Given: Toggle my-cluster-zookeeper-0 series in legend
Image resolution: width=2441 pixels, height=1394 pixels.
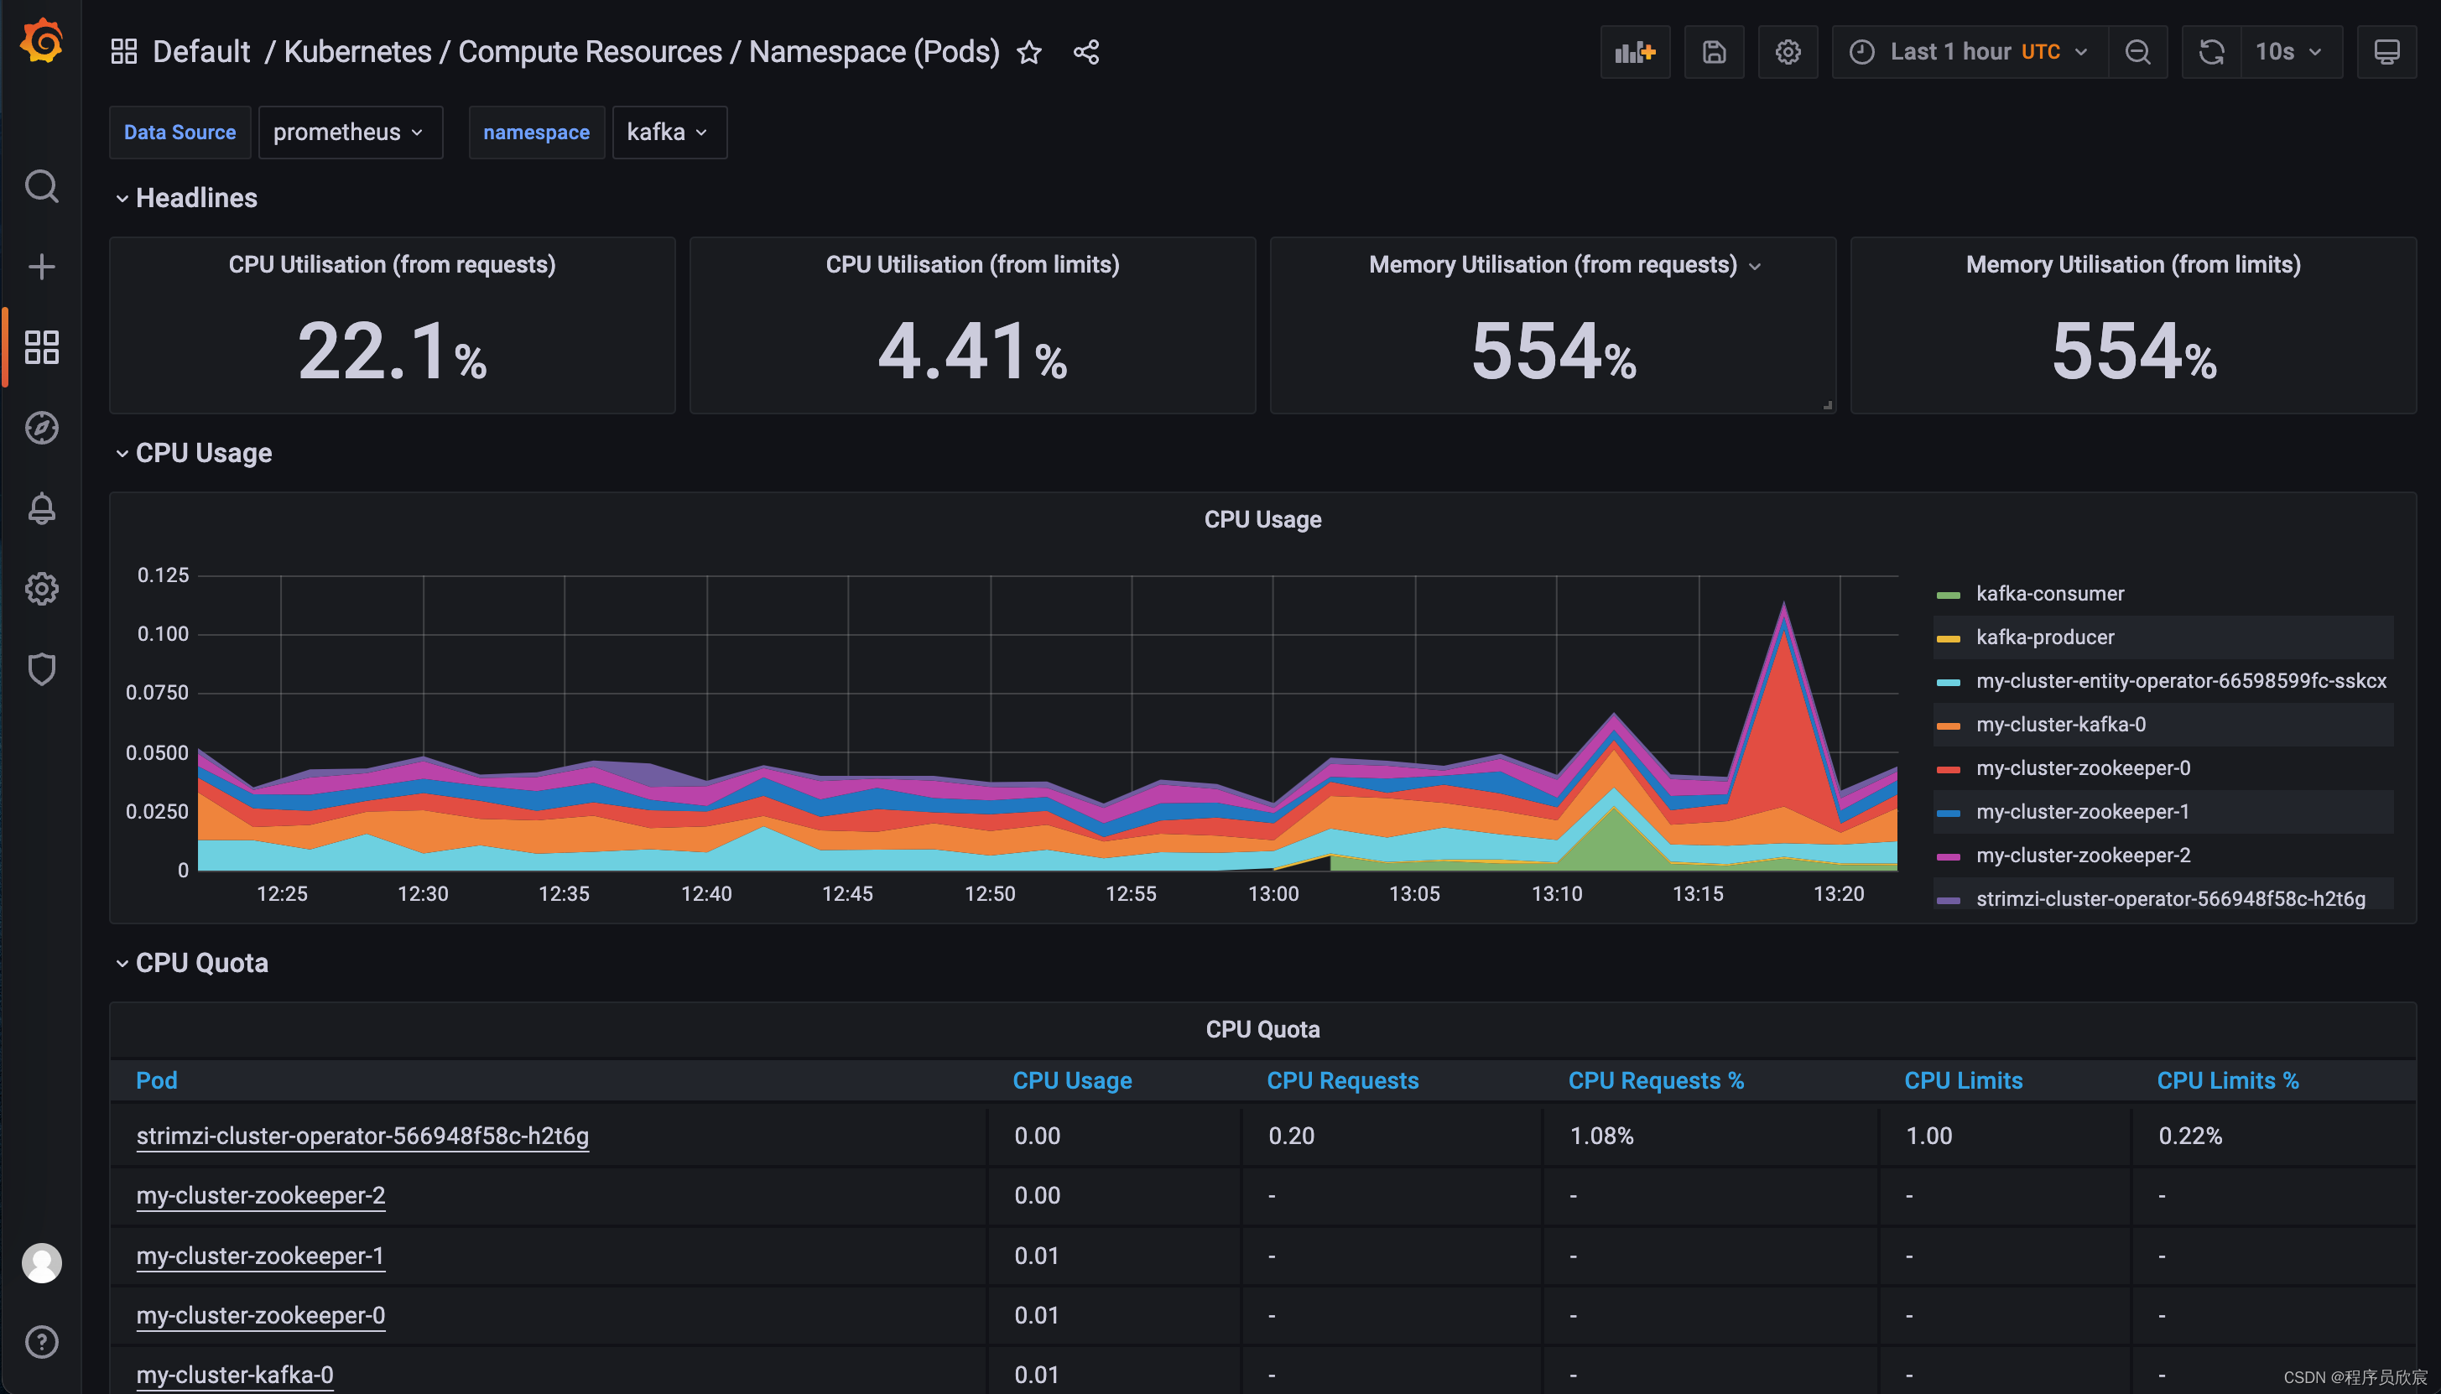Looking at the screenshot, I should (2083, 767).
